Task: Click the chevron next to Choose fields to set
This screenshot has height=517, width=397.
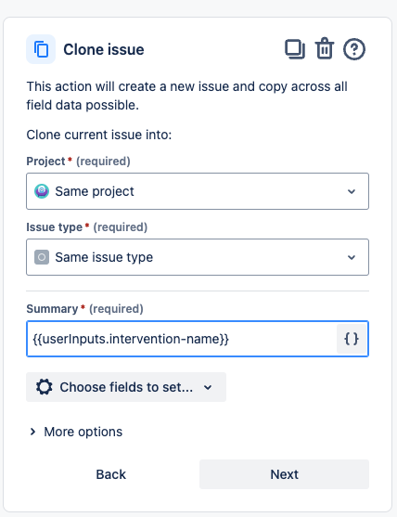Action: [208, 387]
